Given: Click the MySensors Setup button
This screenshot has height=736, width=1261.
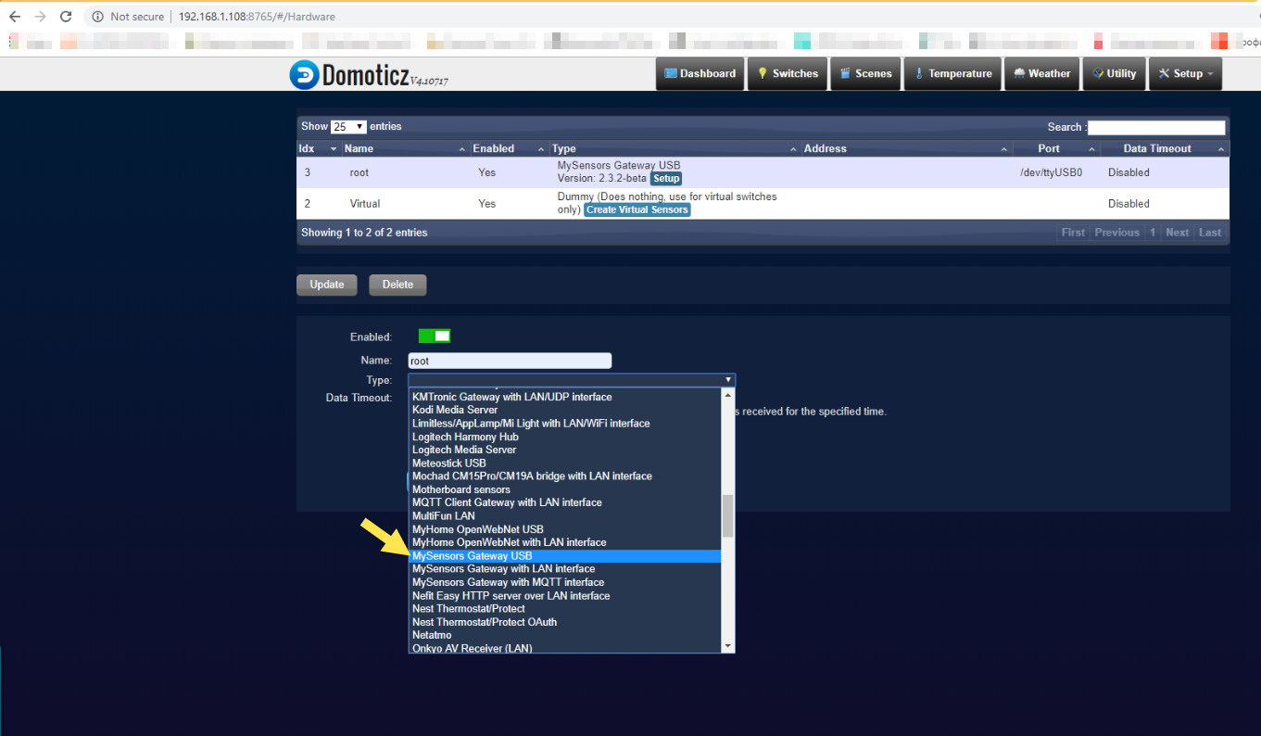Looking at the screenshot, I should pos(666,179).
